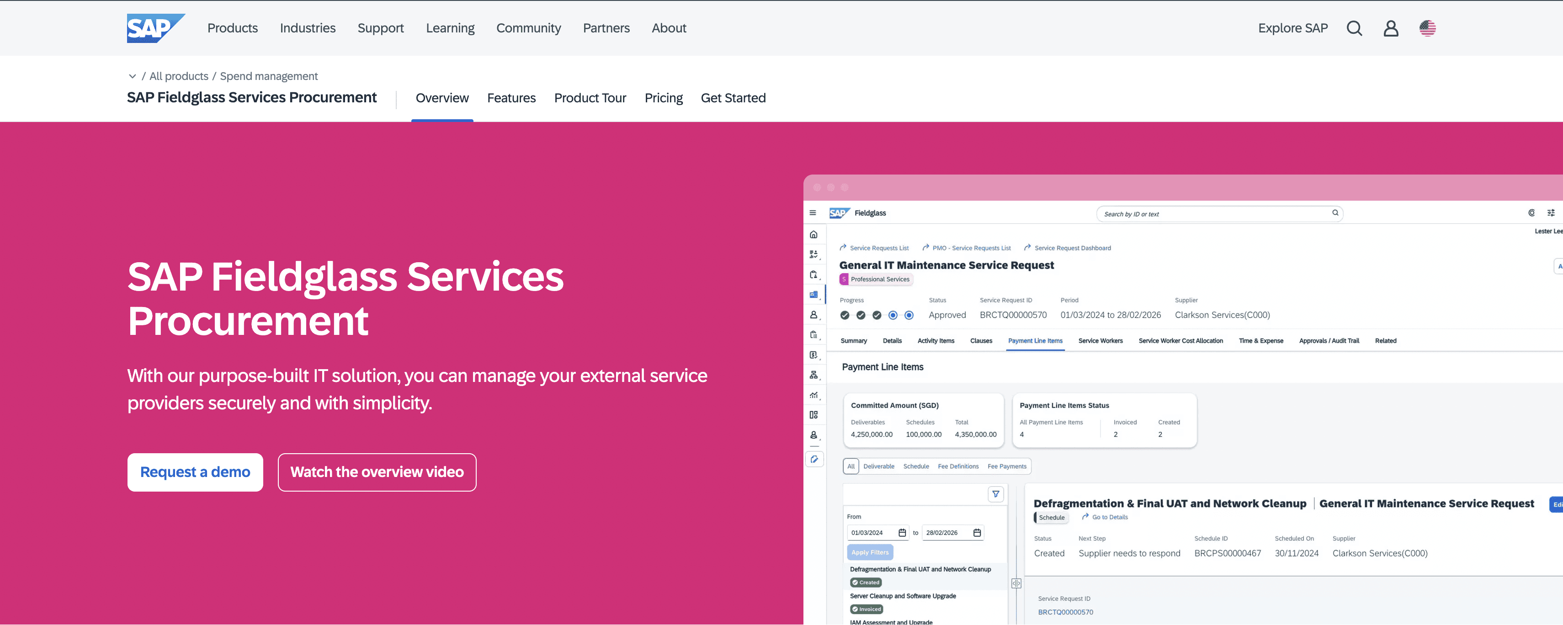The width and height of the screenshot is (1563, 625).
Task: Open the country selector US flag icon
Action: click(1427, 28)
